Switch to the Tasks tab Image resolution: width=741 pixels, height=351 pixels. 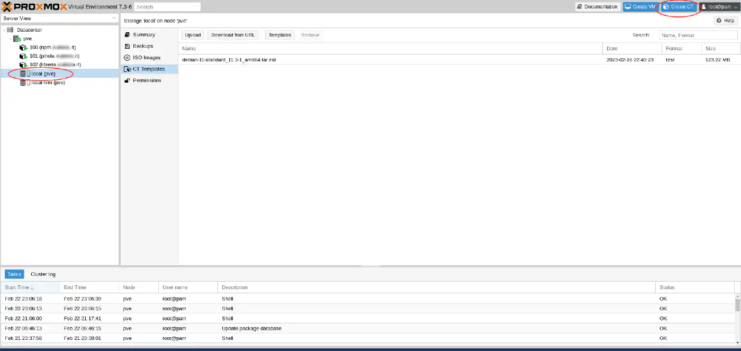(x=14, y=274)
